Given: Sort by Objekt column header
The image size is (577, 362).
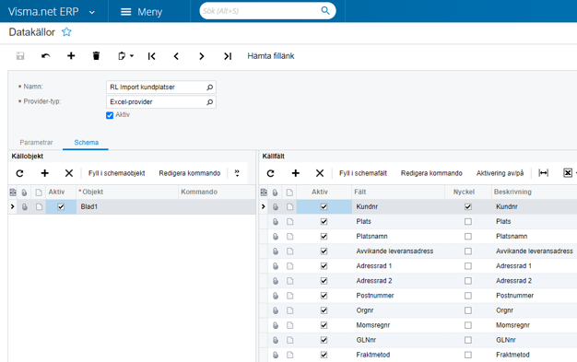Looking at the screenshot, I should [127, 192].
